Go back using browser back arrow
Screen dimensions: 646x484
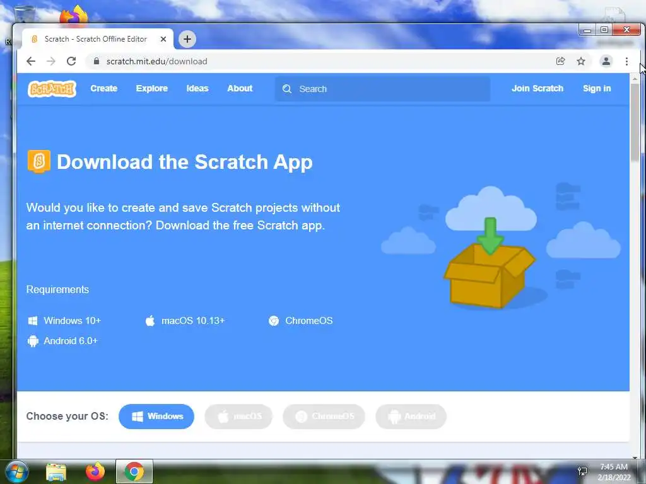click(x=31, y=61)
